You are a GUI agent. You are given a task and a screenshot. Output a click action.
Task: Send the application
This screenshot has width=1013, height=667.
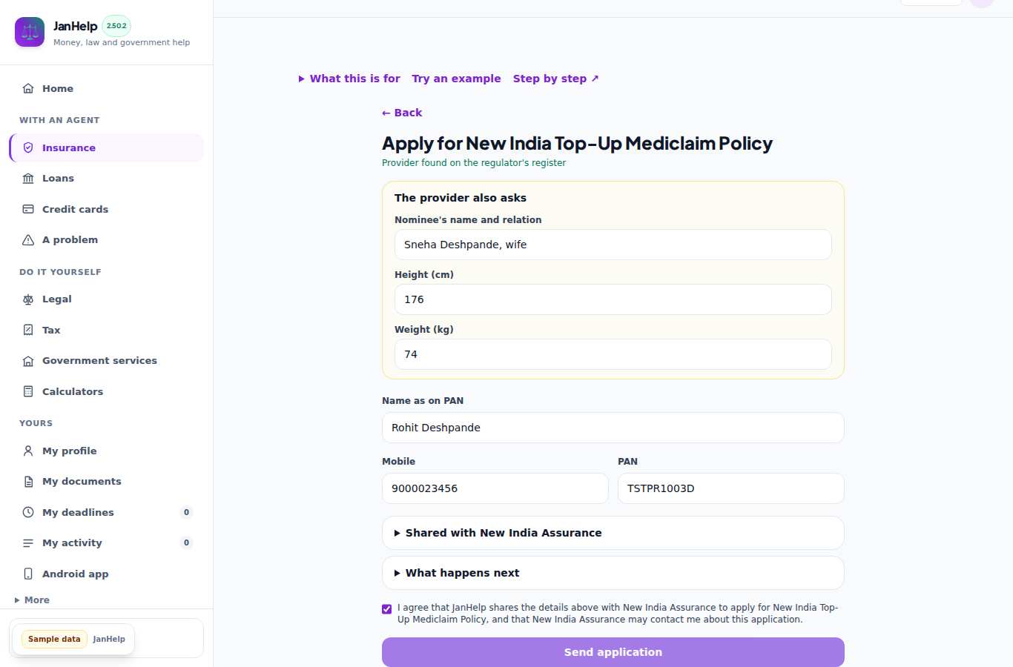(613, 652)
